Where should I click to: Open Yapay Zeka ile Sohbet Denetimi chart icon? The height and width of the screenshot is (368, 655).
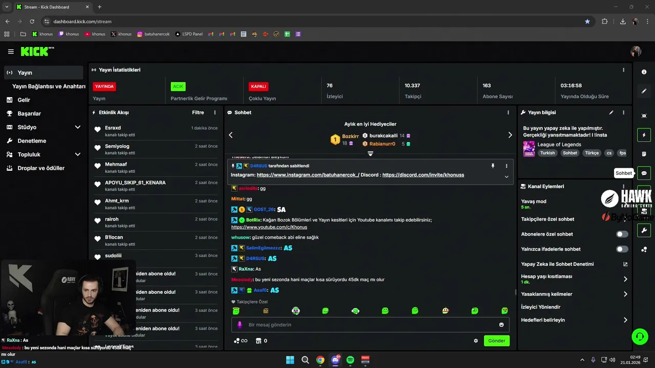625,264
